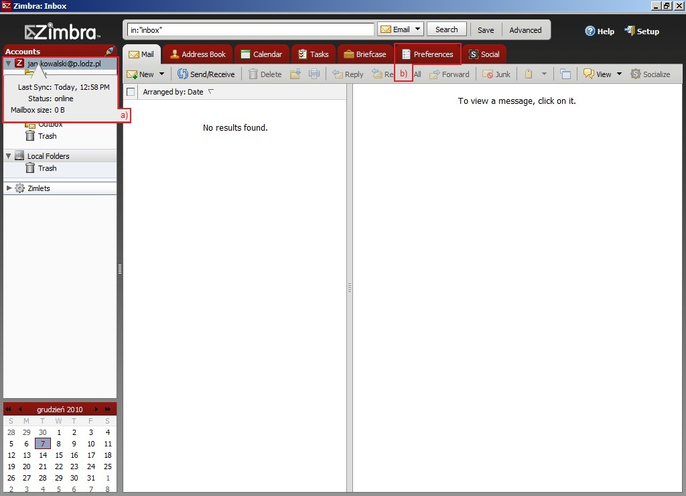Select day 10 in the mini calendar

pyautogui.click(x=91, y=444)
